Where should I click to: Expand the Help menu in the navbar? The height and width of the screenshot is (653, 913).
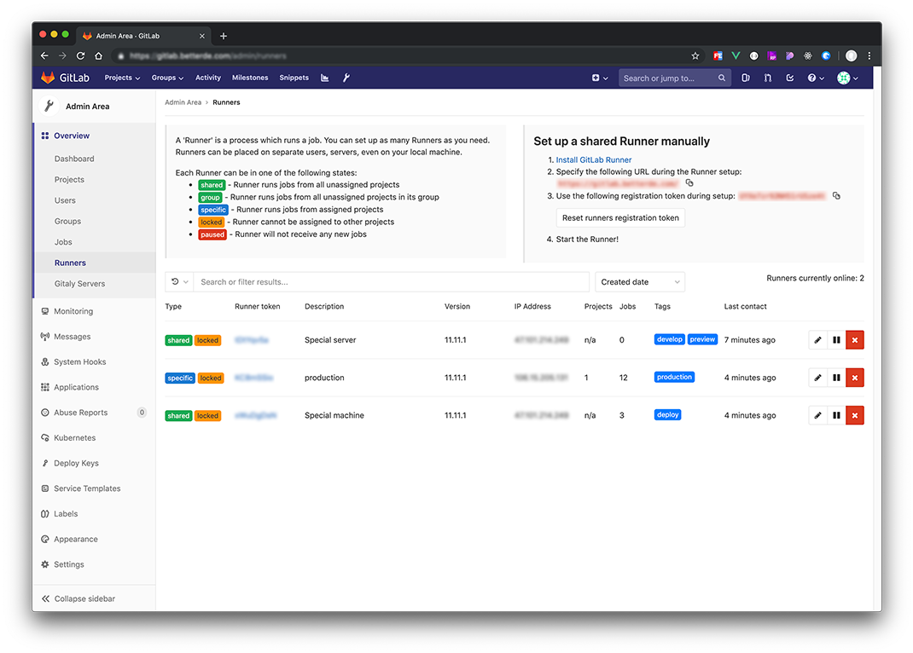tap(814, 78)
